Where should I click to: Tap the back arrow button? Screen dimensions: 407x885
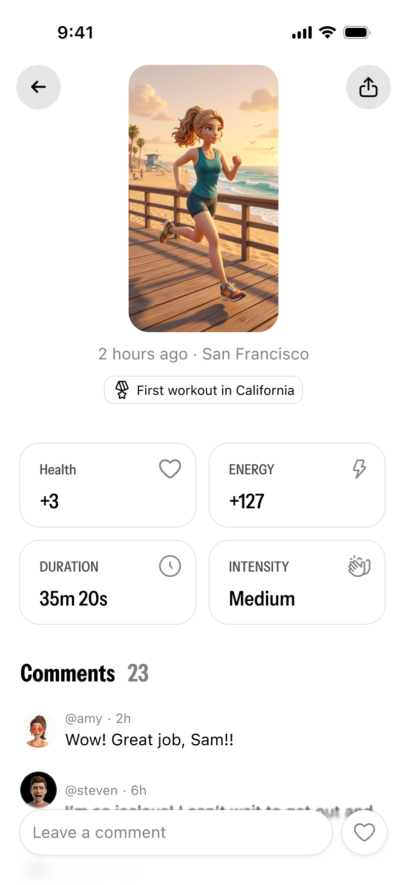38,87
